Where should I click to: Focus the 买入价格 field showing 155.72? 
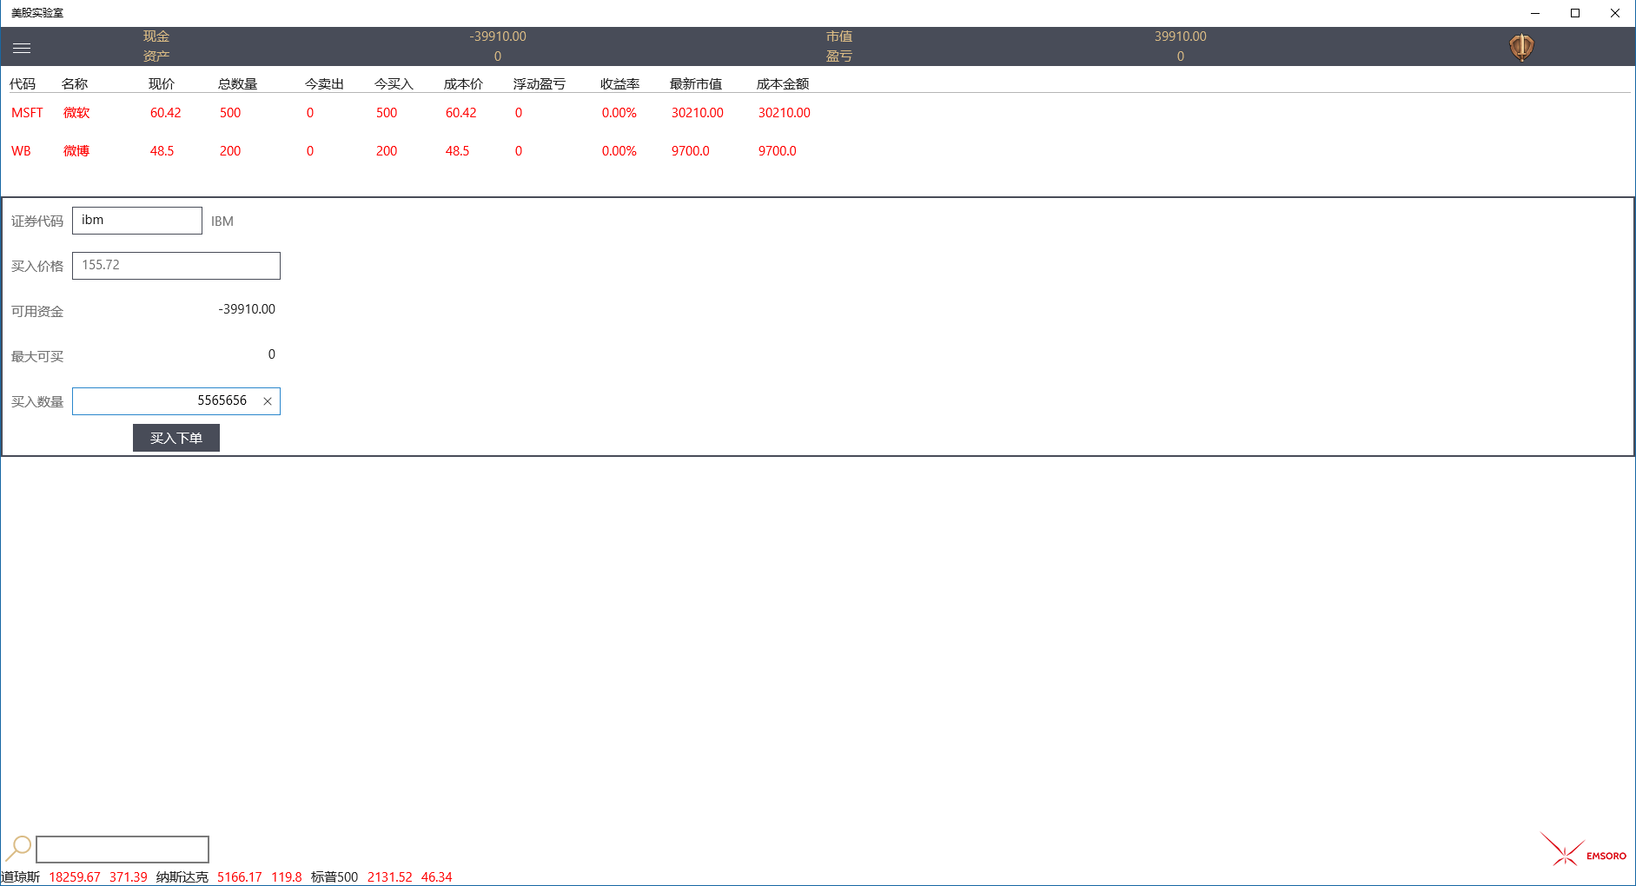click(x=176, y=266)
